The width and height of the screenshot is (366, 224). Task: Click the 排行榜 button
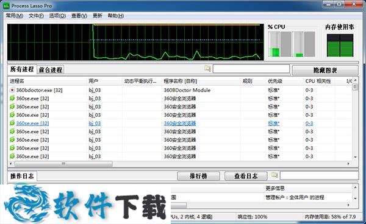pyautogui.click(x=198, y=176)
